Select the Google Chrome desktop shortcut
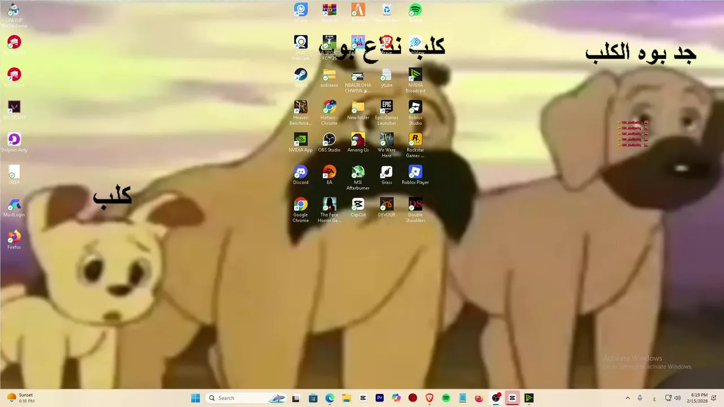Viewport: 724px width, 407px height. coord(300,210)
